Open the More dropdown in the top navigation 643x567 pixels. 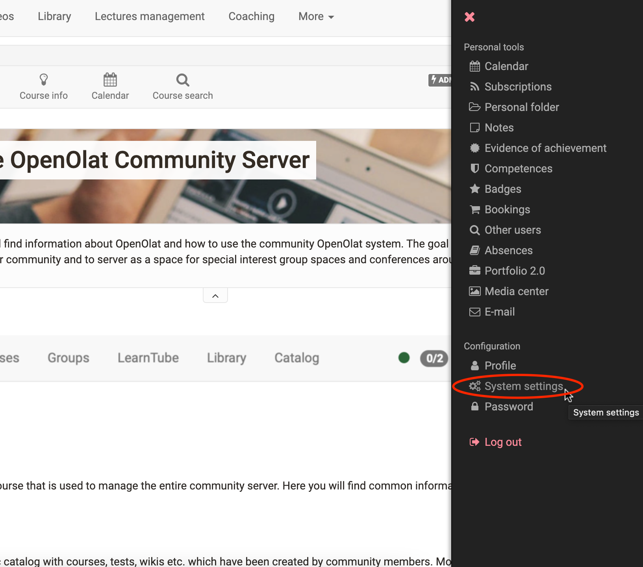pos(316,17)
